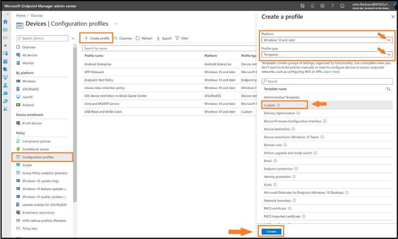Screen dimensions: 398x239
Task: Open Profile type dropdown Templates
Action: (x=327, y=54)
